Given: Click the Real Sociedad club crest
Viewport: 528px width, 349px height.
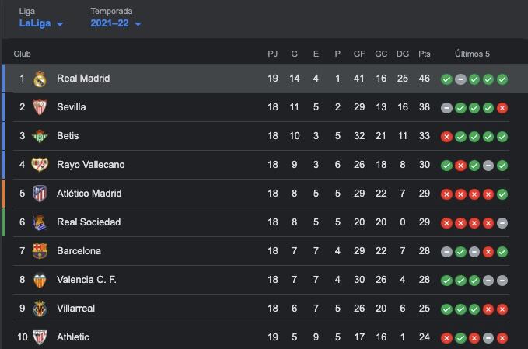Looking at the screenshot, I should pos(40,222).
